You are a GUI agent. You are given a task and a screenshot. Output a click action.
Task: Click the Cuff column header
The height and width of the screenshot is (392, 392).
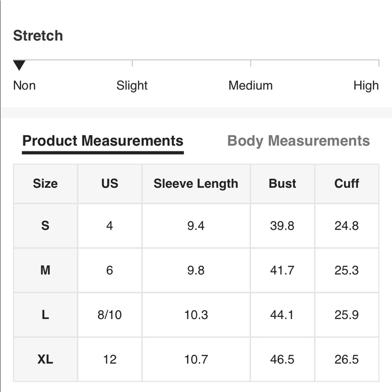pos(347,184)
